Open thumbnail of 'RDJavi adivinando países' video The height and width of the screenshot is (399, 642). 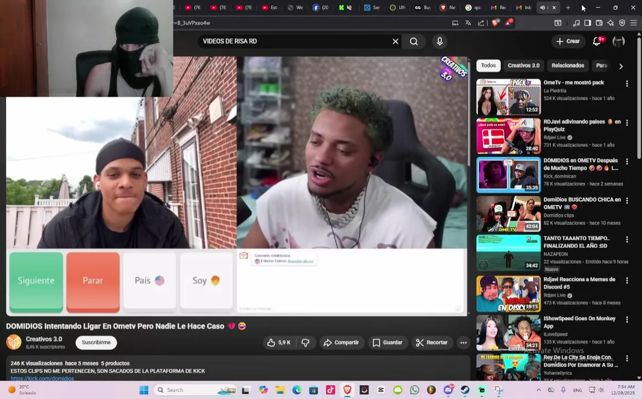(508, 136)
